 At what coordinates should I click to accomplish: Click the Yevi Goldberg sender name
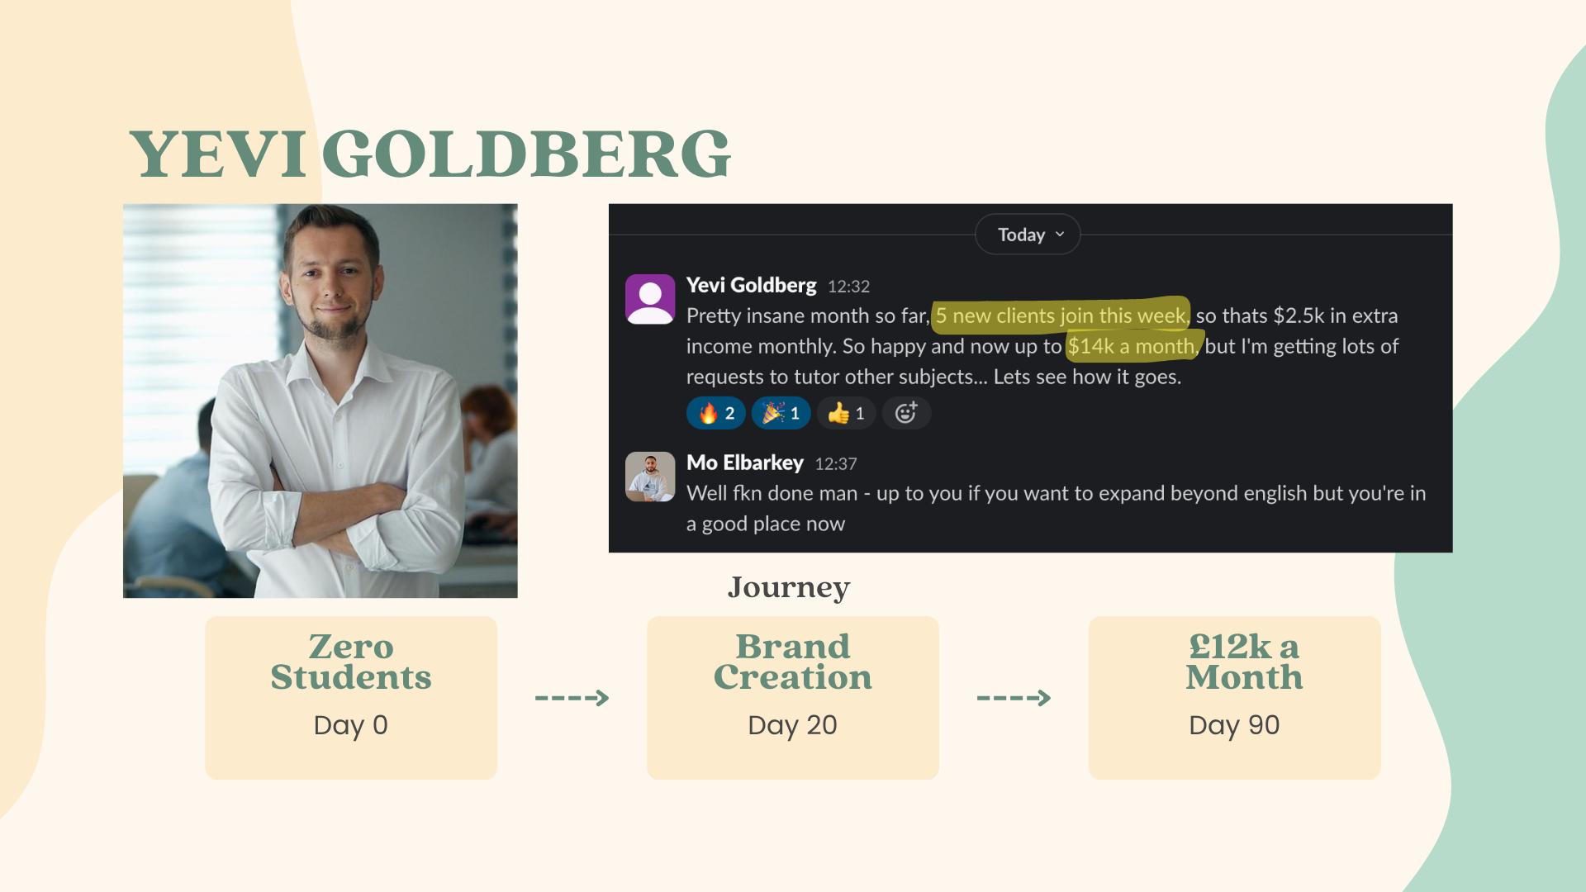[751, 285]
